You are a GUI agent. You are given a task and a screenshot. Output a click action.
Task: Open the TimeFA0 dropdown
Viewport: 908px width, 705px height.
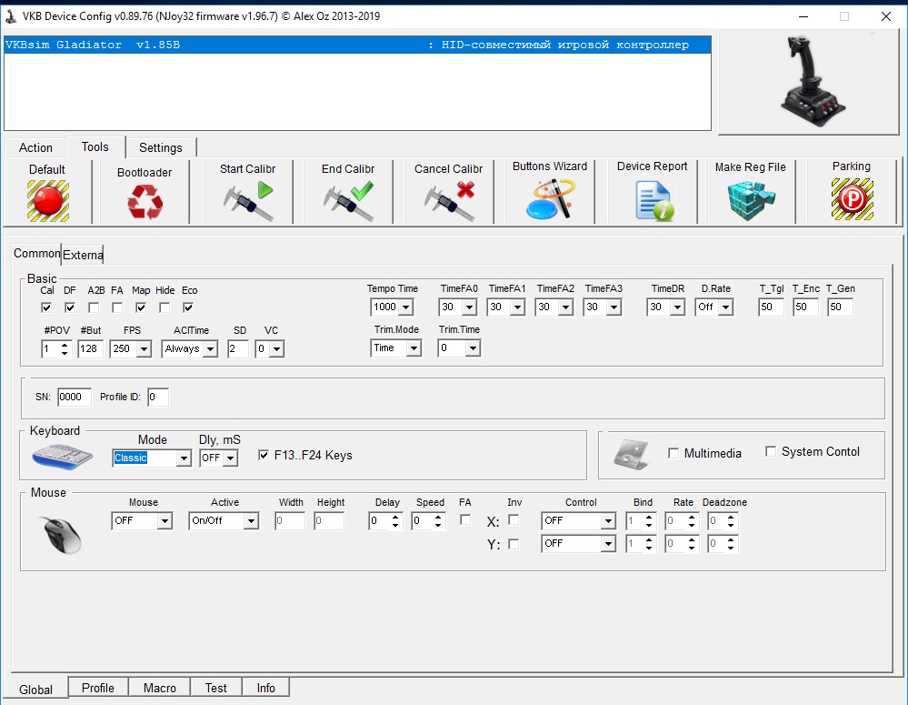[470, 307]
